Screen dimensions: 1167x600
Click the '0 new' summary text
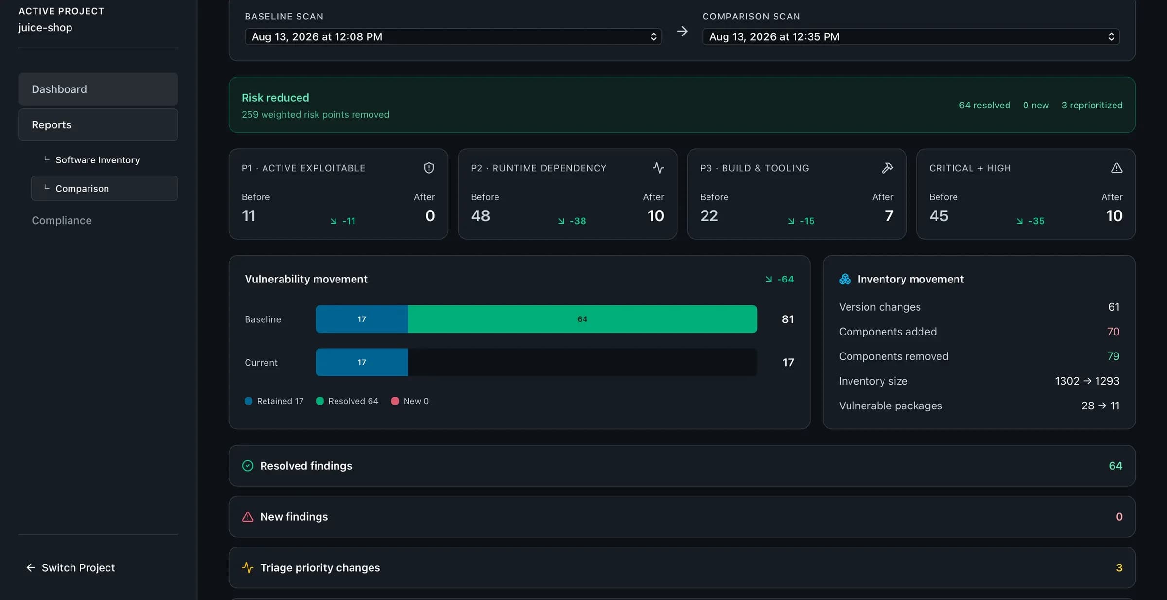pyautogui.click(x=1036, y=105)
